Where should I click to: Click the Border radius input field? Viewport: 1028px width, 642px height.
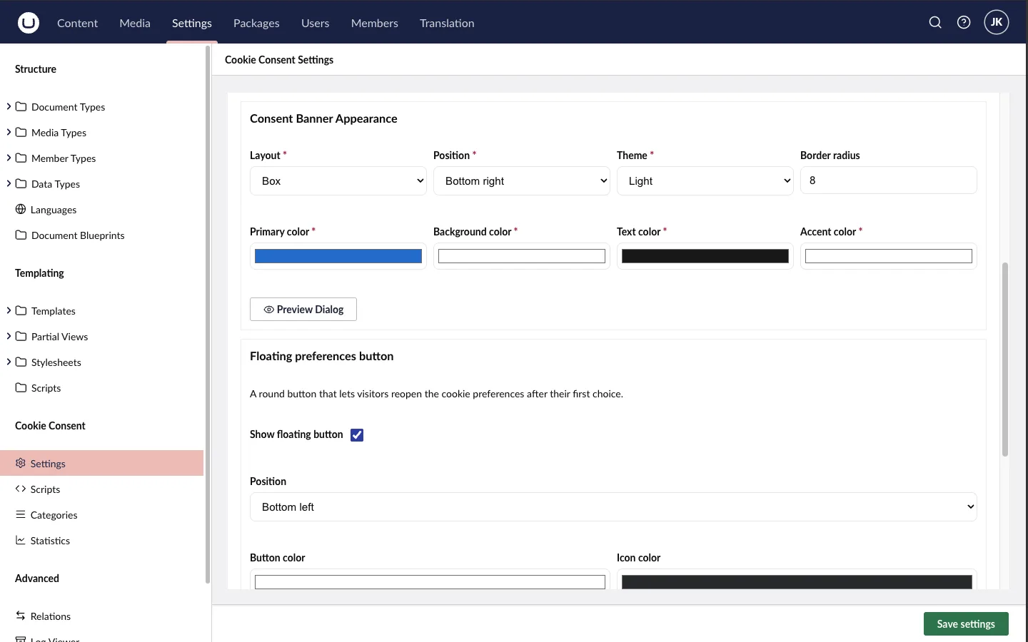[x=889, y=180]
